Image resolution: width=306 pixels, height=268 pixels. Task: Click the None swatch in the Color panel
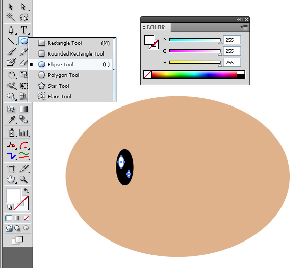pyautogui.click(x=147, y=75)
